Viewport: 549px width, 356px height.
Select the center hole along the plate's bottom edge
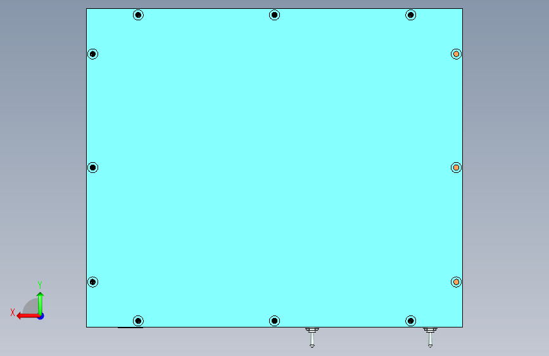pyautogui.click(x=275, y=321)
